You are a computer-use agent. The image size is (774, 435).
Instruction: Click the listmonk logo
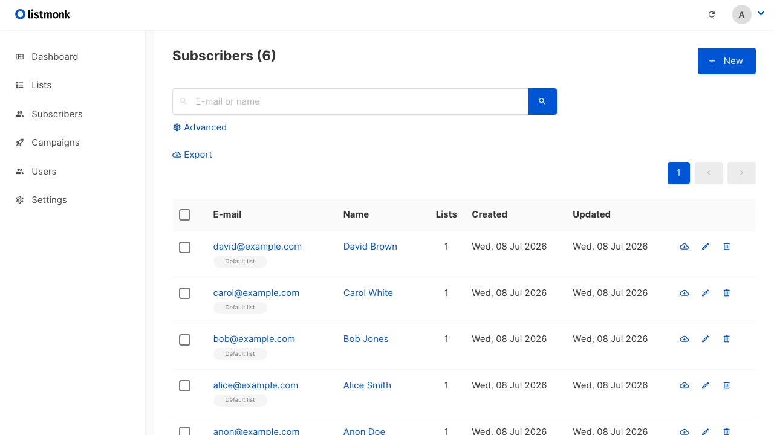tap(43, 14)
